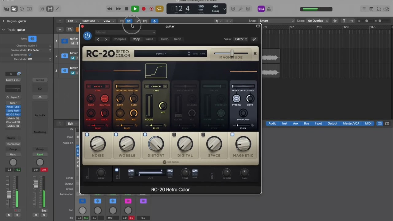Toggle the Metronome icon
This screenshot has width=393, height=221.
point(269,9)
